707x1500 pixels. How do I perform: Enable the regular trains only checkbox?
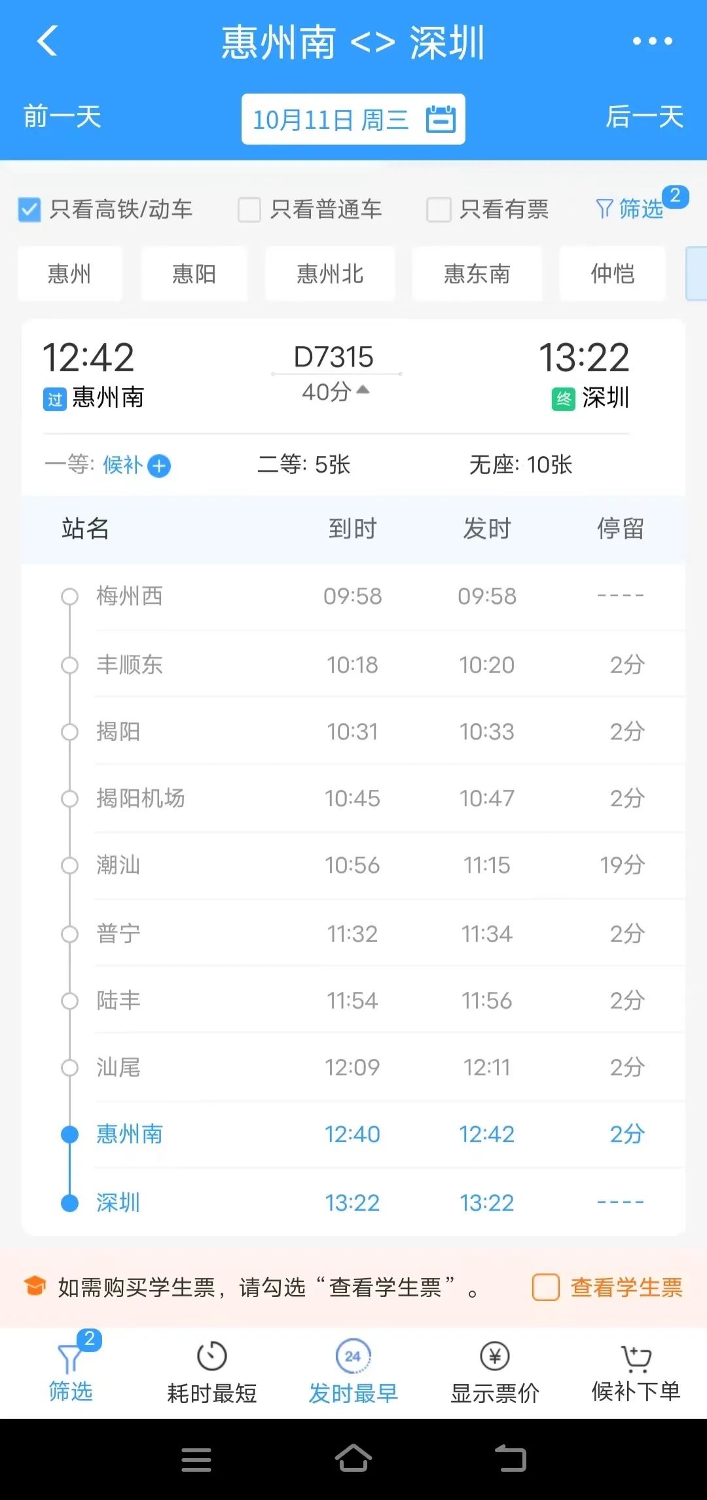(x=249, y=210)
